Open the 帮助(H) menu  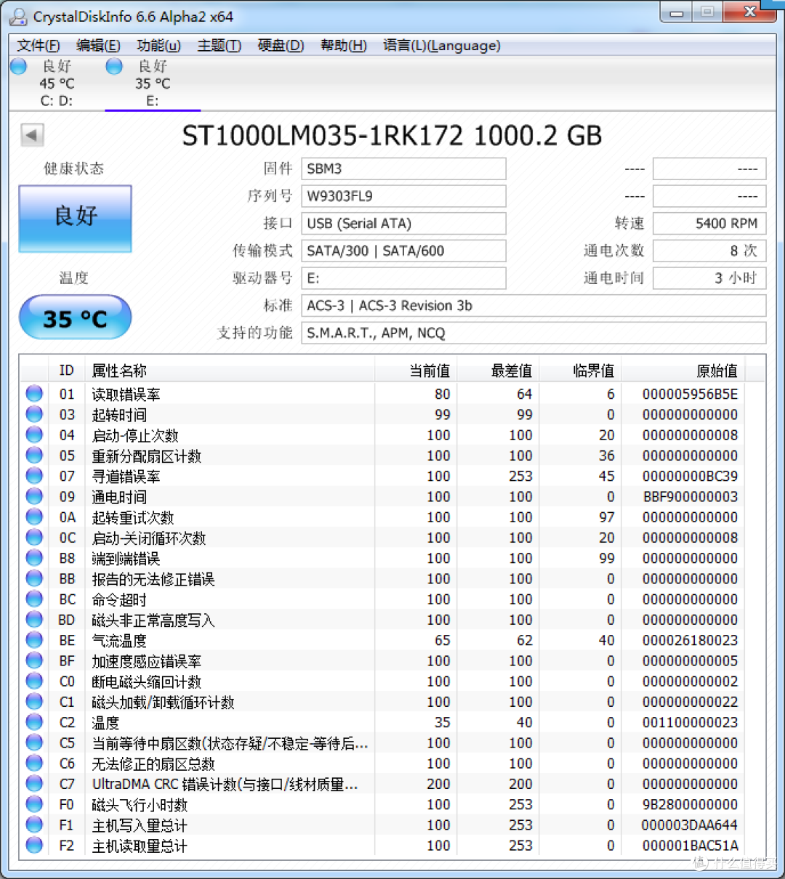(343, 45)
